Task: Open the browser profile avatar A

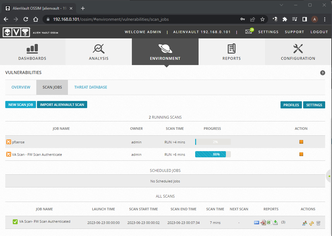Action: 315,19
